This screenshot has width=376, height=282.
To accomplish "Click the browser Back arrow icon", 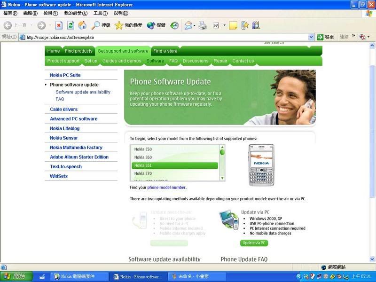I will (x=8, y=25).
